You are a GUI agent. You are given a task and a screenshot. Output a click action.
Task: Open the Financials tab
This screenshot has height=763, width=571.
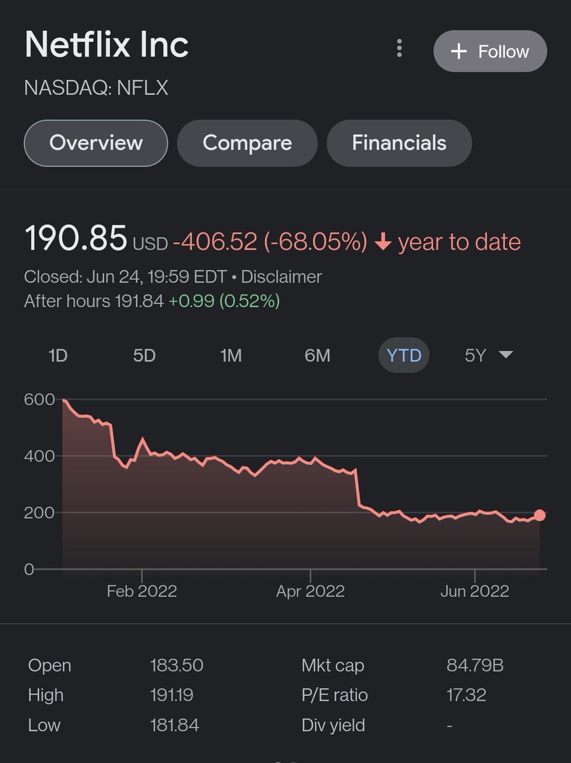point(399,143)
